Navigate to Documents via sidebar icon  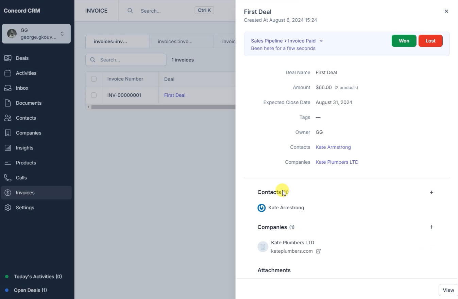tap(28, 103)
